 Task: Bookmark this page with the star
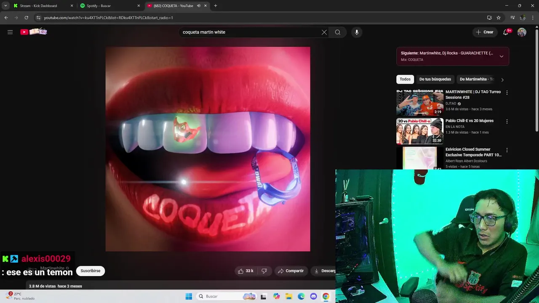click(x=499, y=18)
